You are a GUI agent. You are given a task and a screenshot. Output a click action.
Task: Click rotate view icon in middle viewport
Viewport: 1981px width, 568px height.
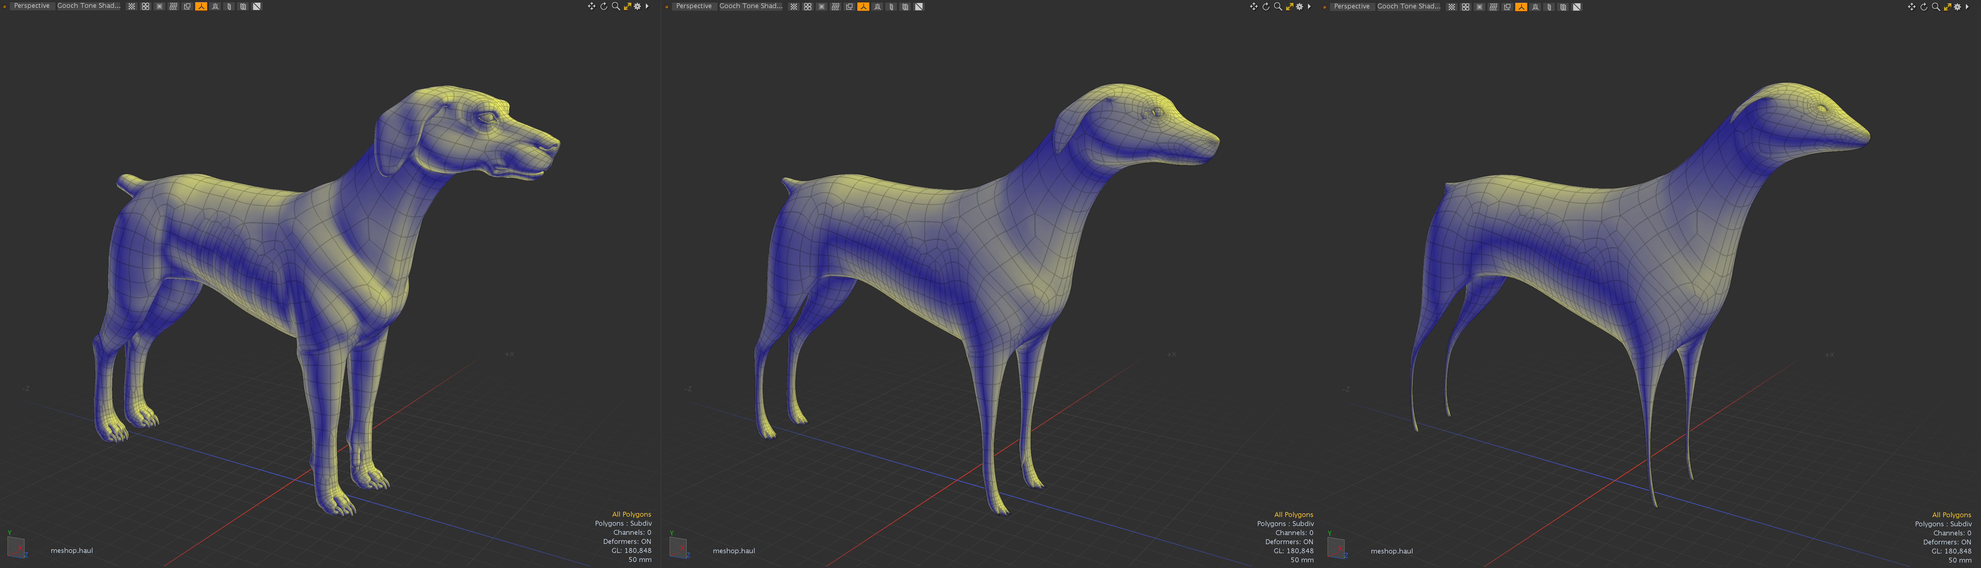coord(1266,6)
